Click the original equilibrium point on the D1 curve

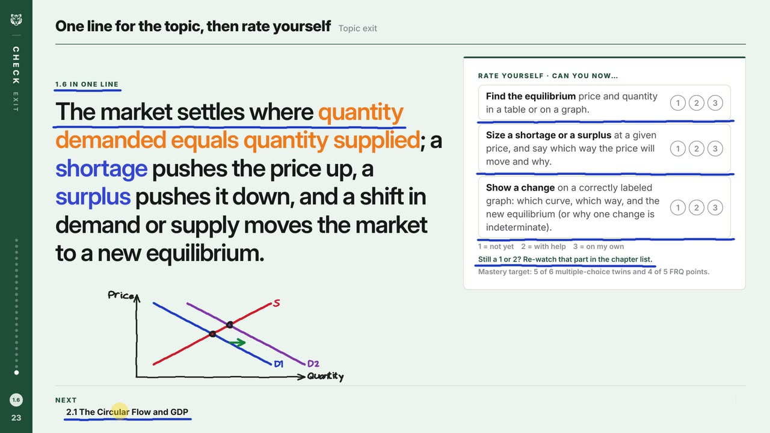212,334
